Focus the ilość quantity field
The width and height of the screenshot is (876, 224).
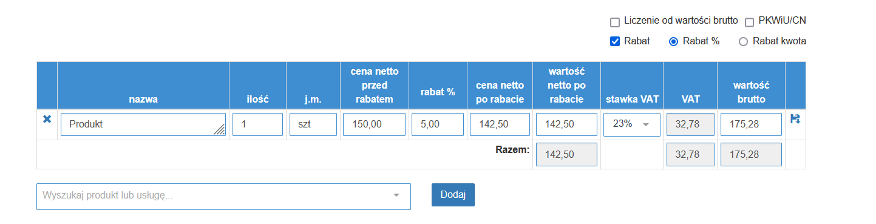coord(258,124)
